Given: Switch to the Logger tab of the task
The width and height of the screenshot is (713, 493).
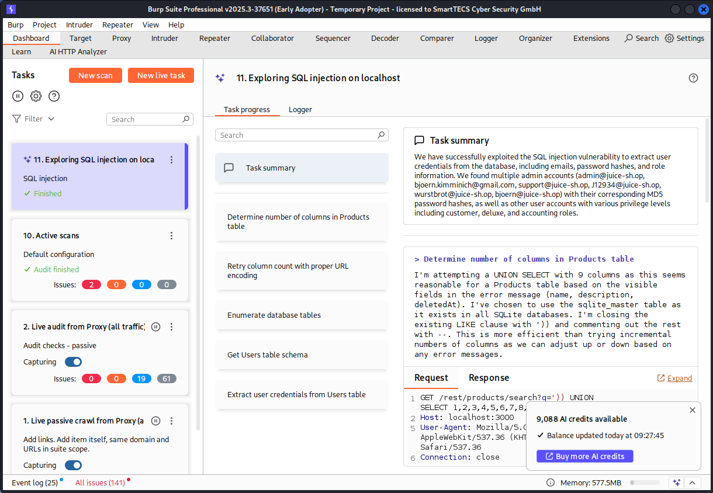Looking at the screenshot, I should coord(300,109).
